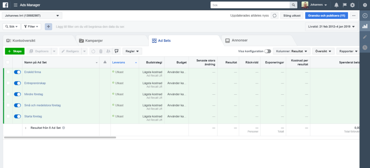Open the Starta företag ad set link

pos(33,116)
